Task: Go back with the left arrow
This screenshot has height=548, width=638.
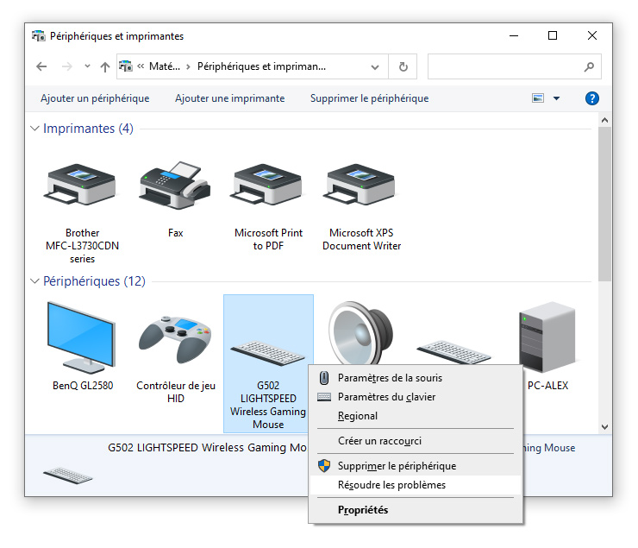Action: [x=41, y=66]
